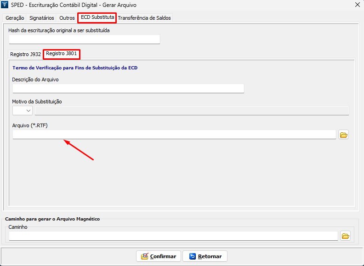Click the Caminho output path field

pos(173,236)
